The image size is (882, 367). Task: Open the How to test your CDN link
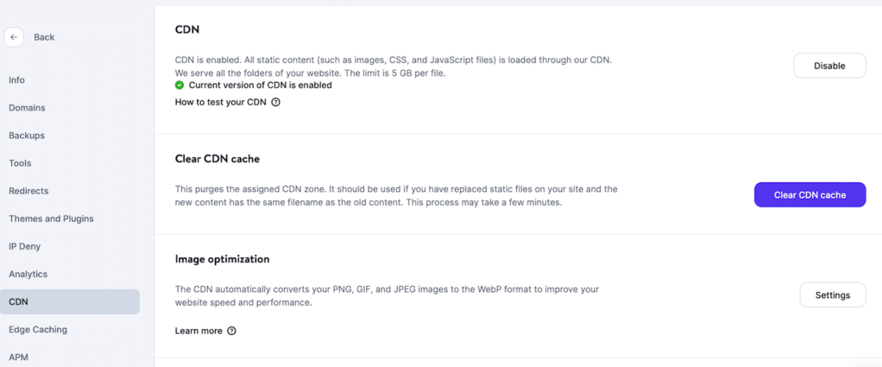click(x=221, y=102)
